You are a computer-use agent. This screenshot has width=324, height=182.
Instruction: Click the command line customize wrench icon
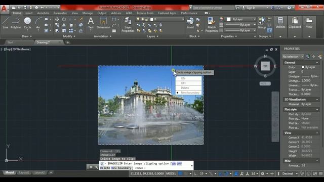(96, 167)
